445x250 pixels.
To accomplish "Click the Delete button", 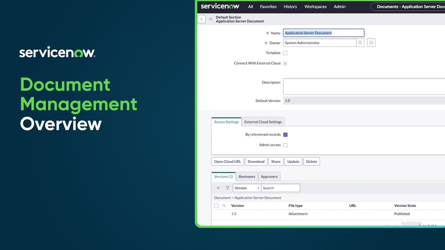I will point(311,161).
